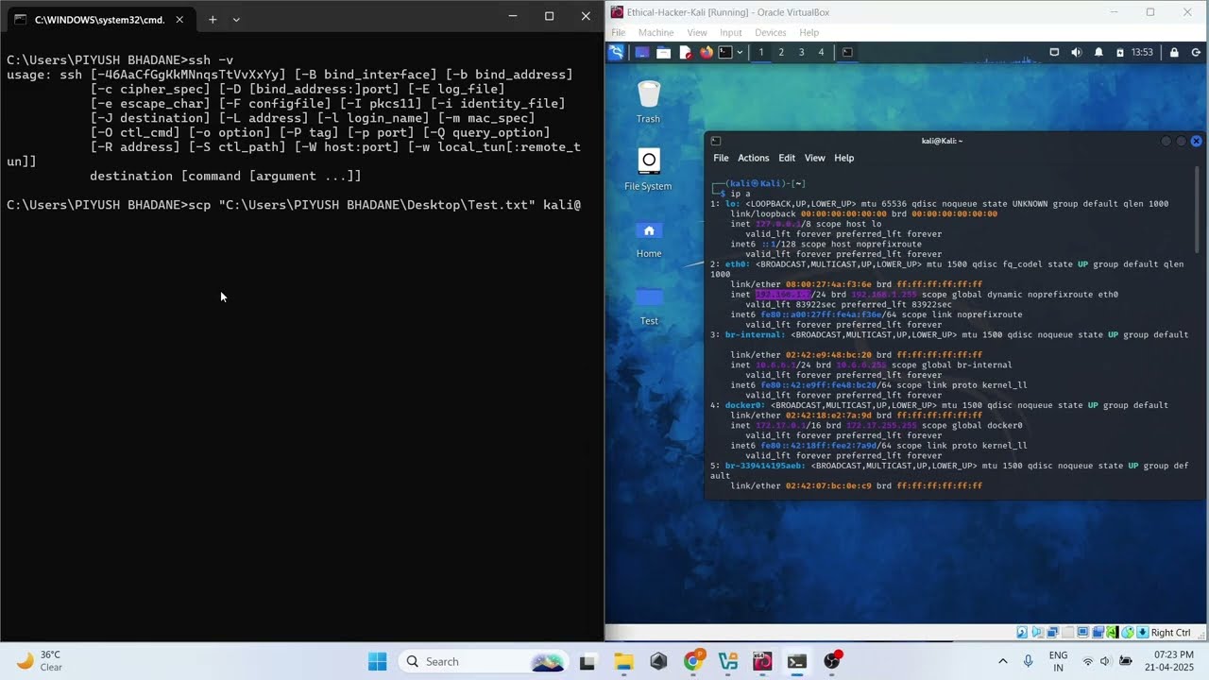This screenshot has width=1209, height=680.
Task: Open VirtualBox View menu
Action: tap(697, 32)
